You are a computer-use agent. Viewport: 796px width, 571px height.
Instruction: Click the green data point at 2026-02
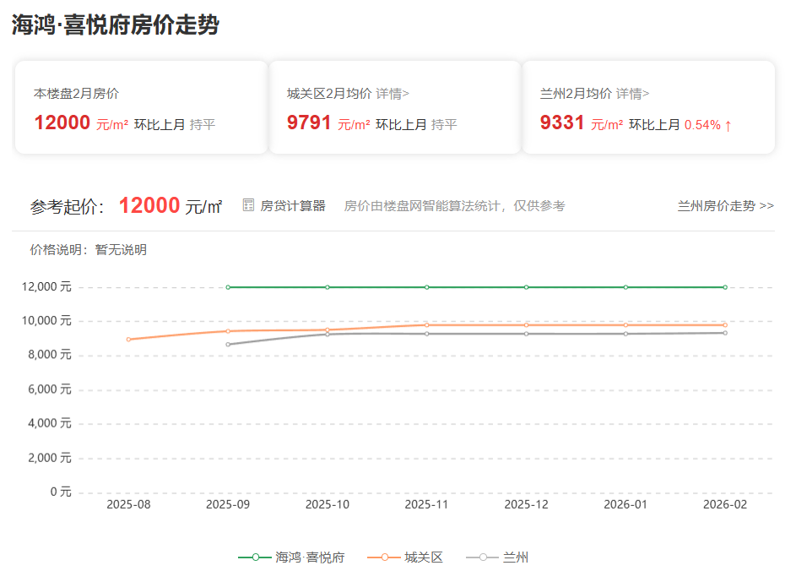[x=724, y=287]
